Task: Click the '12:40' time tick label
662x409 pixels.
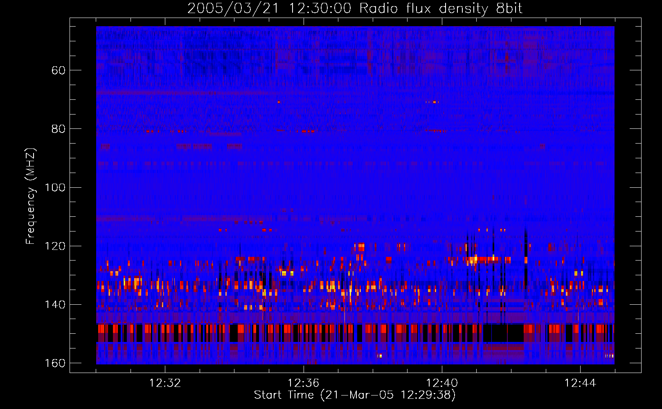Action: click(442, 383)
